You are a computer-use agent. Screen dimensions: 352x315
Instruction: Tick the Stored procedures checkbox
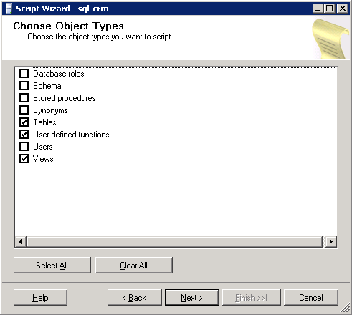pyautogui.click(x=24, y=98)
